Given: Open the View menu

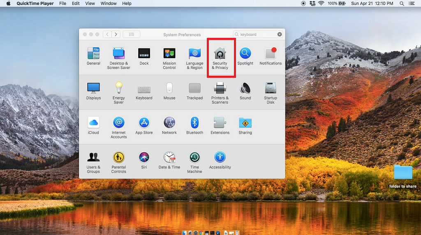Looking at the screenshot, I should point(90,3).
